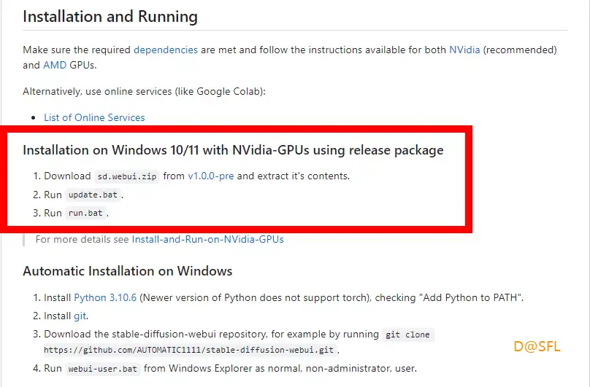This screenshot has height=387, width=590.
Task: Click the webui-user.bat code snippet
Action: point(103,369)
